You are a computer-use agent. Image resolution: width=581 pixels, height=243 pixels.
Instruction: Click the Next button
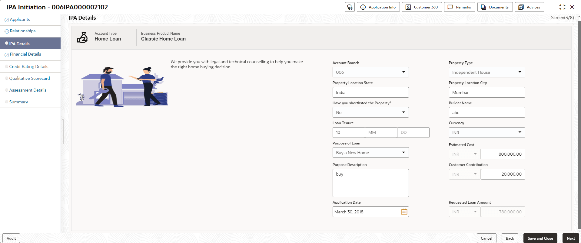coord(571,238)
